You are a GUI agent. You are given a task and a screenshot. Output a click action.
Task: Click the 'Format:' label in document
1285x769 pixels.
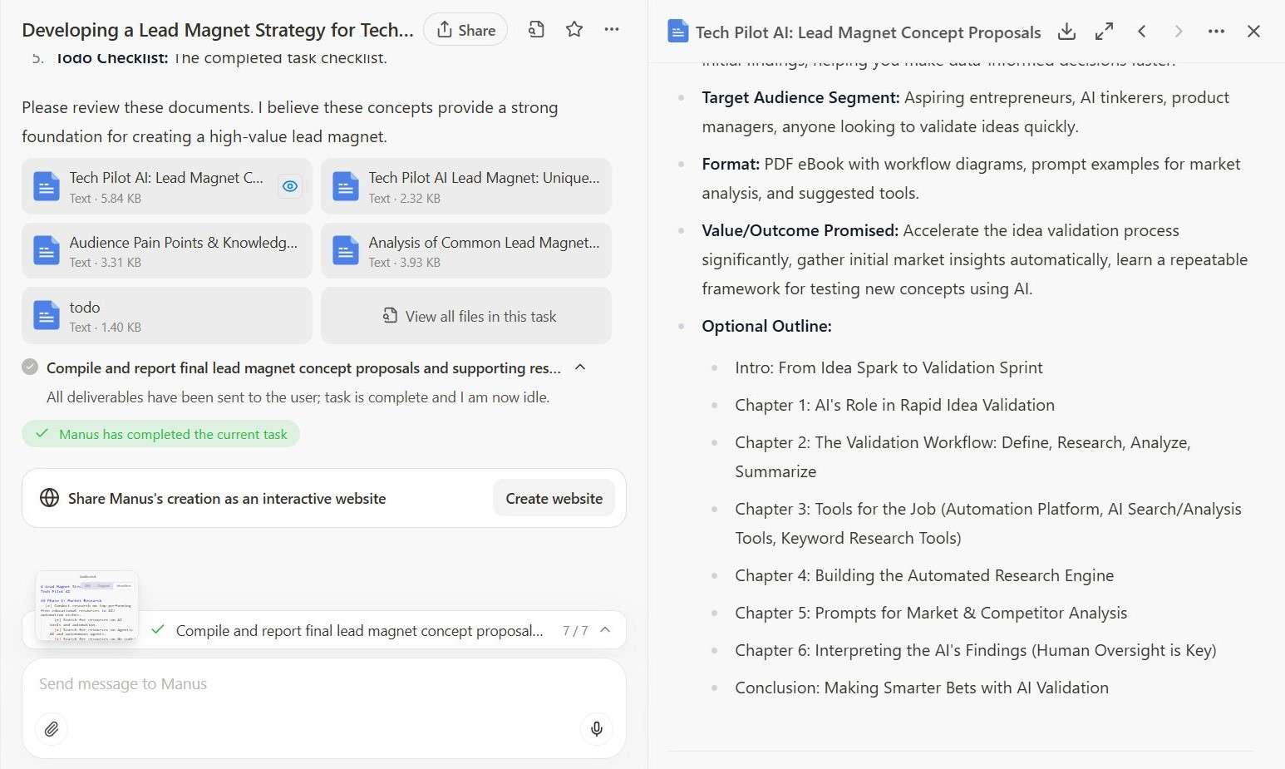731,164
